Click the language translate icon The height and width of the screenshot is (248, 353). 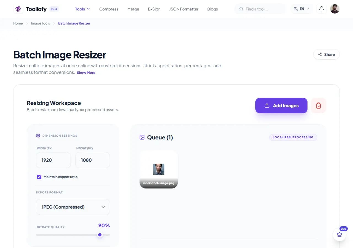point(296,9)
